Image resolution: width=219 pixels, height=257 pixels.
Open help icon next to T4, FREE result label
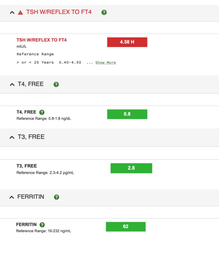(x=42, y=112)
